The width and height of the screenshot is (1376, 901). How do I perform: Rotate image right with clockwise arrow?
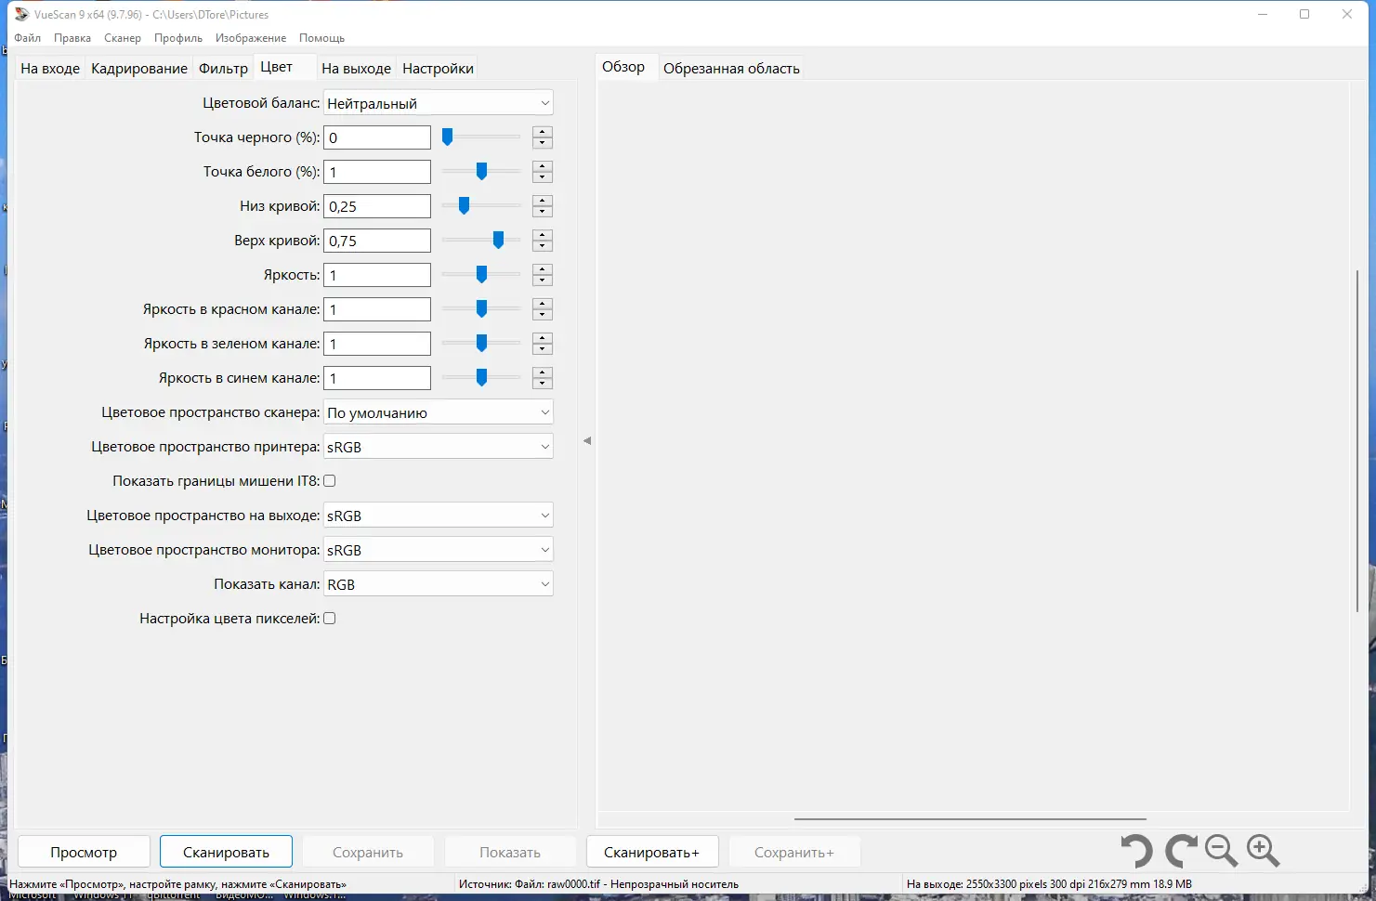tap(1181, 851)
